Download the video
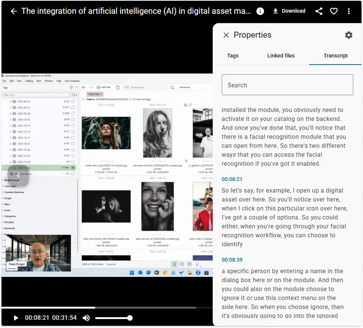This screenshot has width=363, height=328. 289,11
